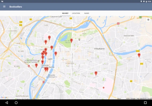
Task: Tap the Android Home circle button
Action: click(x=16, y=103)
